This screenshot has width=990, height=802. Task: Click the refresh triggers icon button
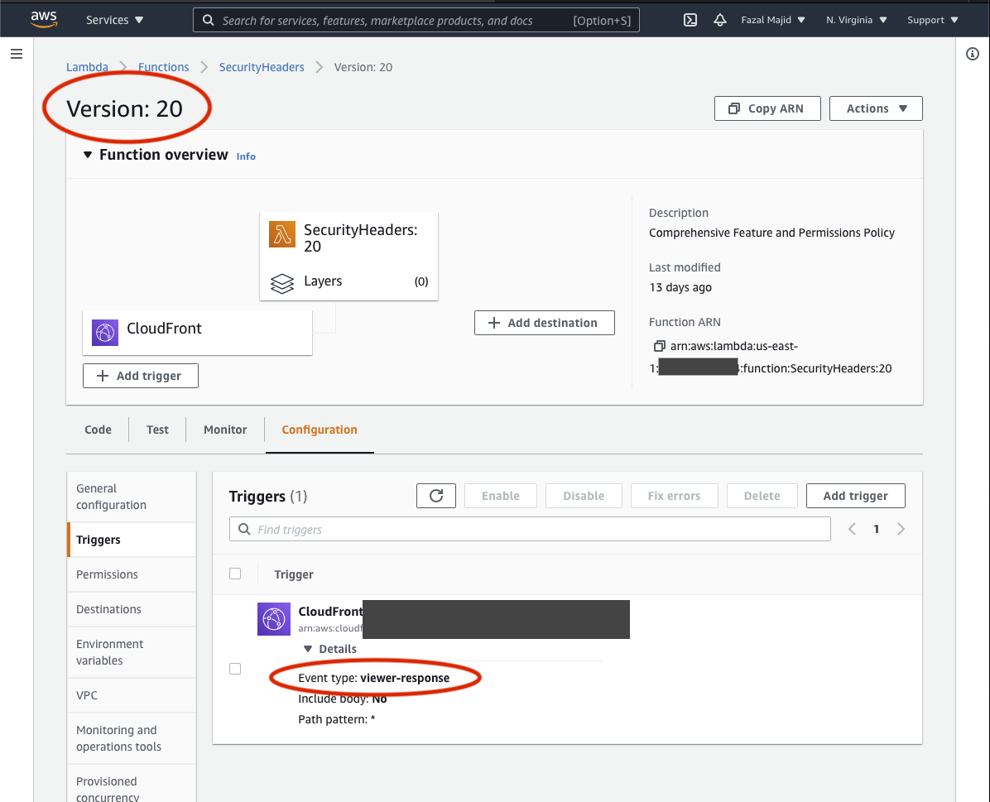click(436, 496)
